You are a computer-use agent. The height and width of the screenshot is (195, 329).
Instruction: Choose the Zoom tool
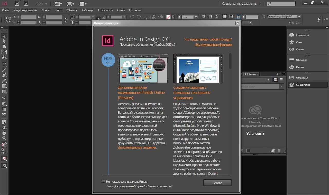tap(4, 138)
